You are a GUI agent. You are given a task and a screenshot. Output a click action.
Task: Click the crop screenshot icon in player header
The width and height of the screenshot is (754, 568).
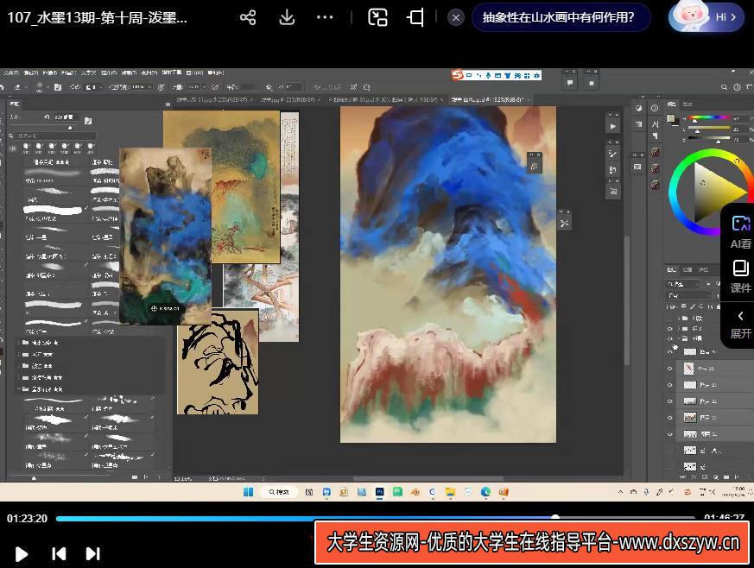415,18
